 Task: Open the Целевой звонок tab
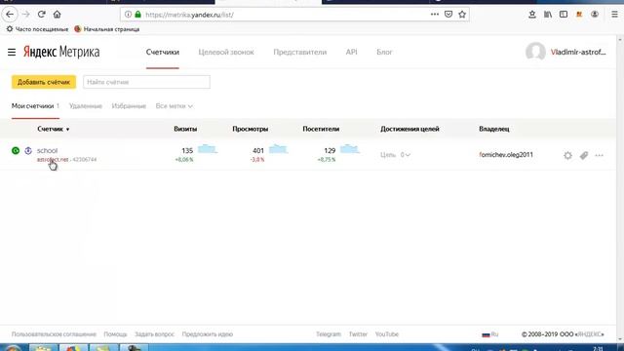coord(226,52)
